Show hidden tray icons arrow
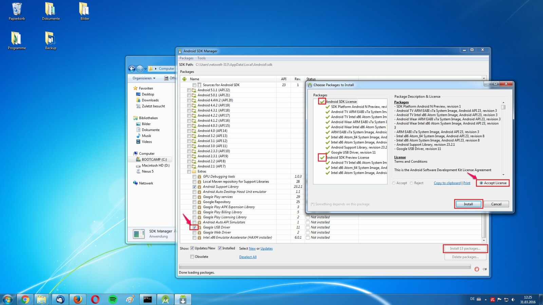 (486, 300)
